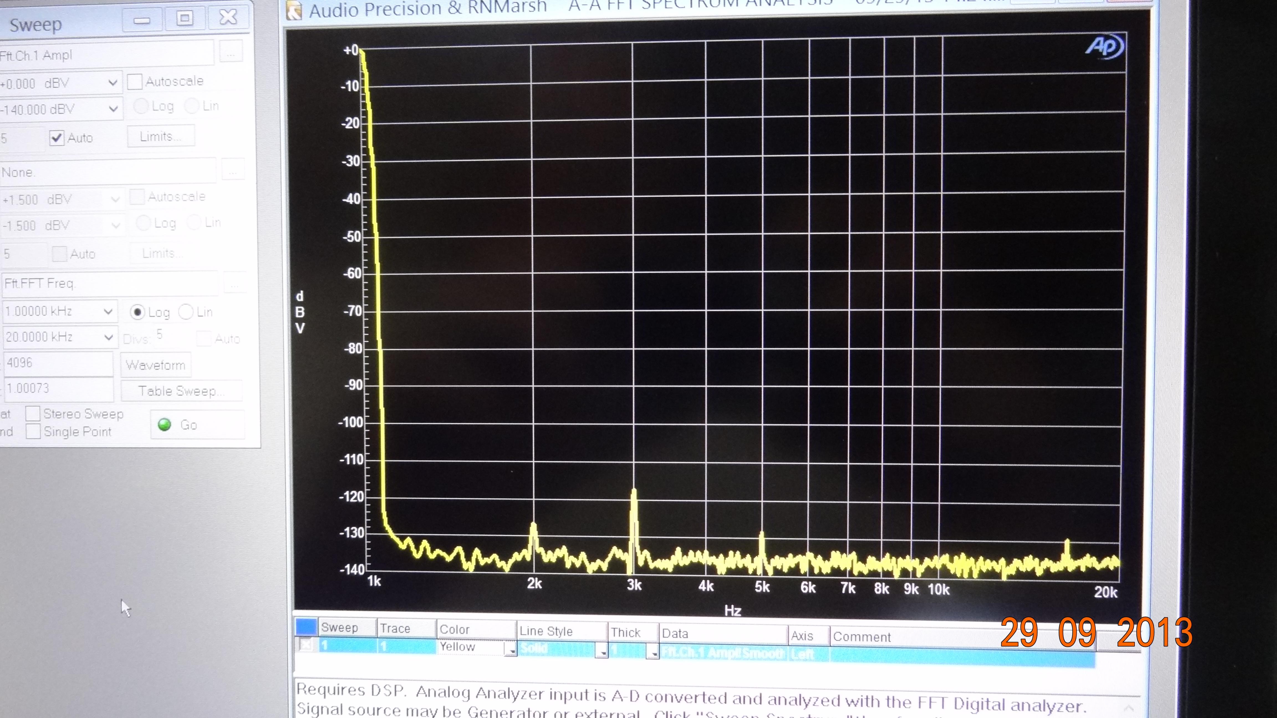The width and height of the screenshot is (1277, 718).
Task: Open the -1.500 dBV dropdown
Action: (x=116, y=226)
